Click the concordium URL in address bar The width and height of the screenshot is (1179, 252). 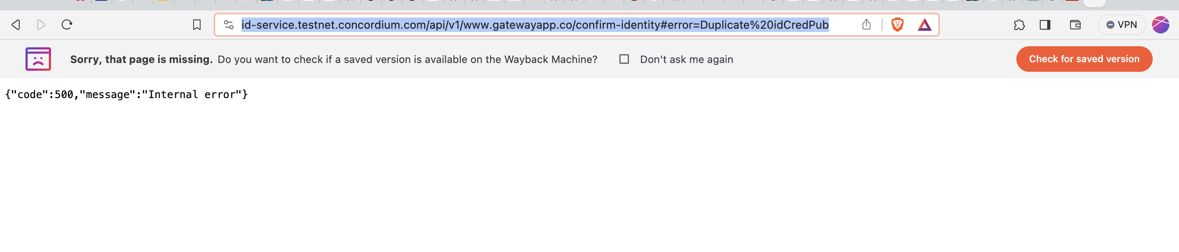[534, 25]
